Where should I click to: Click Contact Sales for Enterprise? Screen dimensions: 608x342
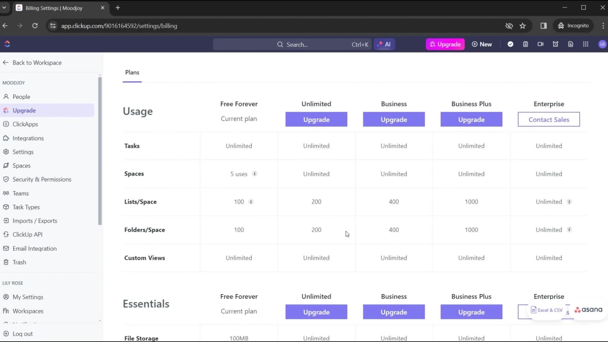pyautogui.click(x=549, y=119)
